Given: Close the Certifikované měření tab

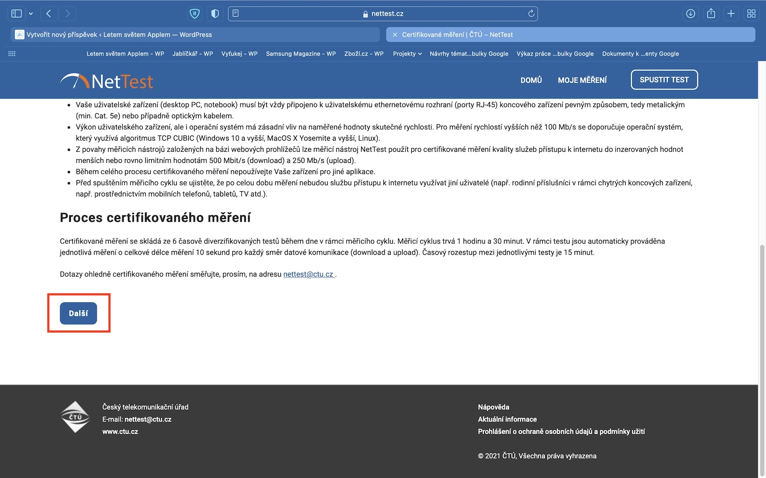Looking at the screenshot, I should pyautogui.click(x=395, y=35).
